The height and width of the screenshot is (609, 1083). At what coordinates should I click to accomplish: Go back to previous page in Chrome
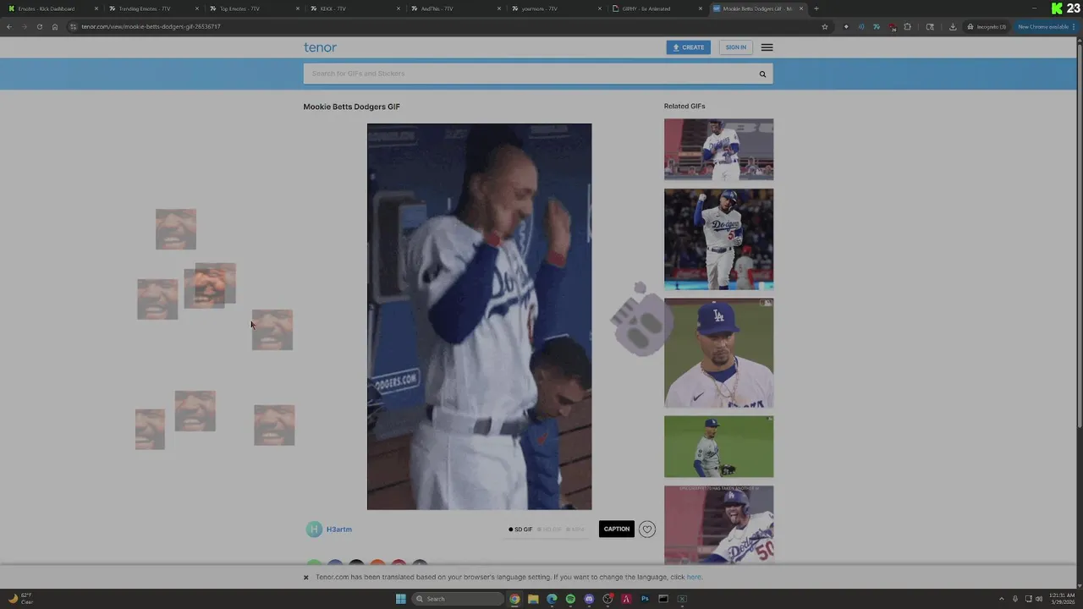pos(9,26)
